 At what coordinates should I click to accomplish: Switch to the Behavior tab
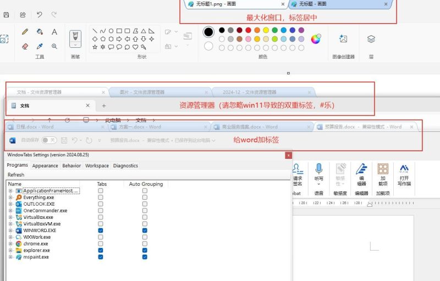(x=71, y=166)
